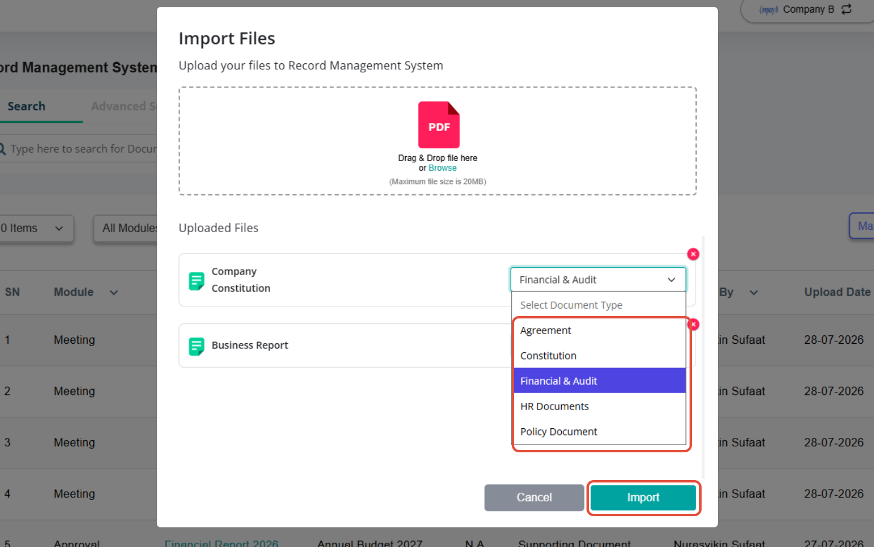This screenshot has width=874, height=547.
Task: Open the All Modules filter dropdown
Action: point(127,229)
